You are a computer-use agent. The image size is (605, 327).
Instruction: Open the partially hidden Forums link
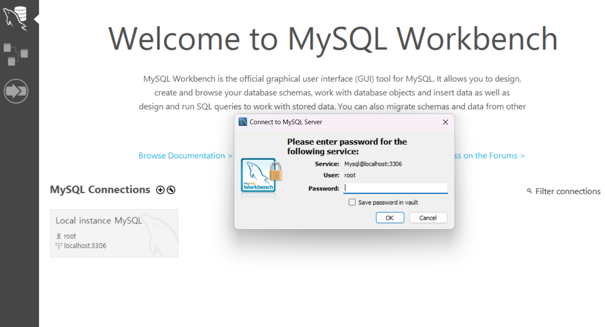click(489, 156)
